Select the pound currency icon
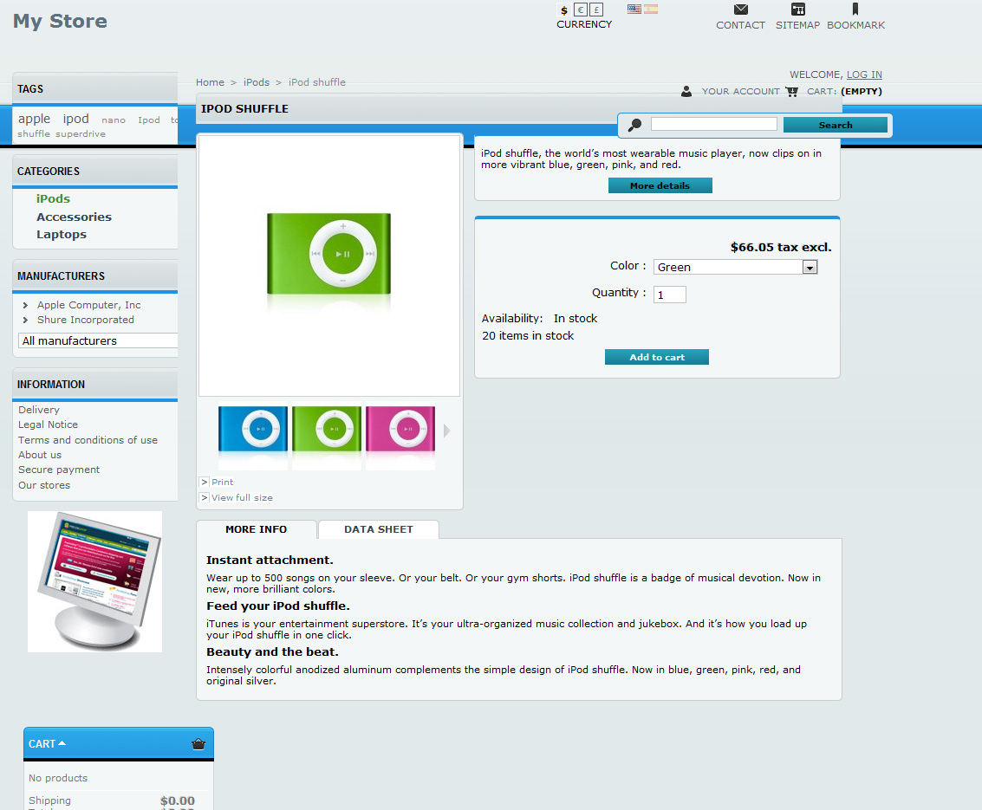 [597, 10]
